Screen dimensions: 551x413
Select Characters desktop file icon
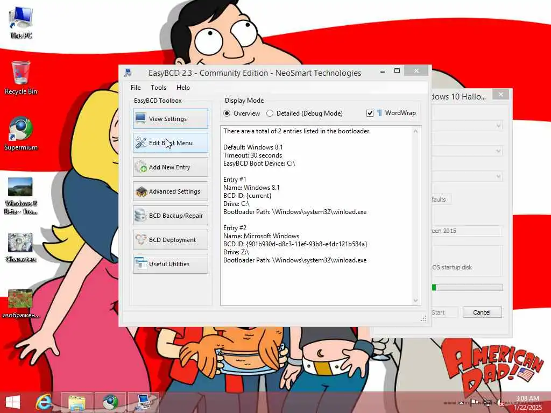coord(21,248)
